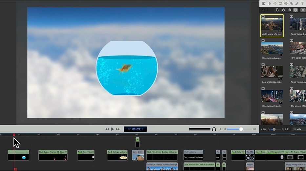Viewport: 306px width, 171px height.
Task: Select the 'Dolly' clip on the timeline
Action: [140, 155]
